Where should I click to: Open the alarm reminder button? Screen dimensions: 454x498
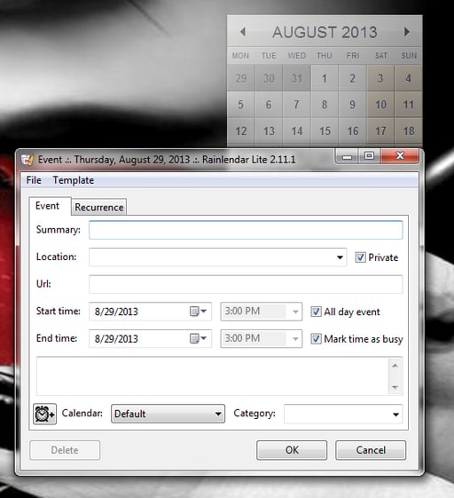point(44,414)
